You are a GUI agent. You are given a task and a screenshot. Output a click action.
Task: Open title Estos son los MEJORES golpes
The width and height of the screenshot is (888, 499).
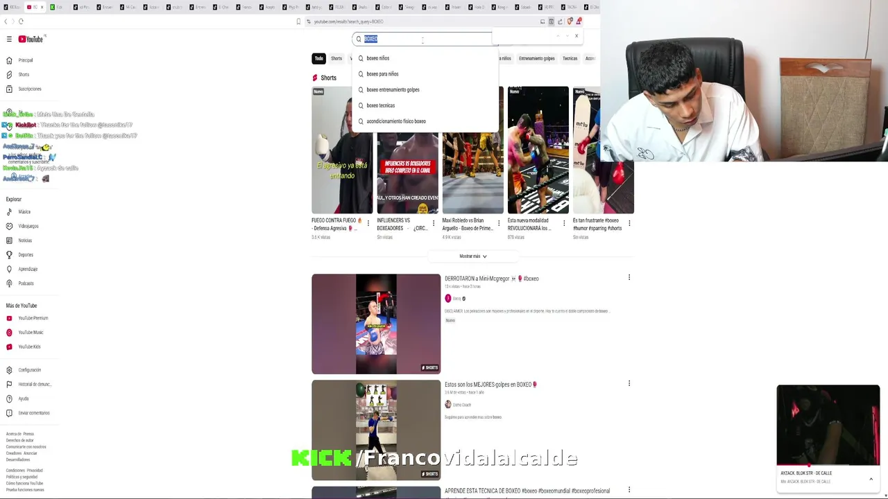click(x=490, y=385)
